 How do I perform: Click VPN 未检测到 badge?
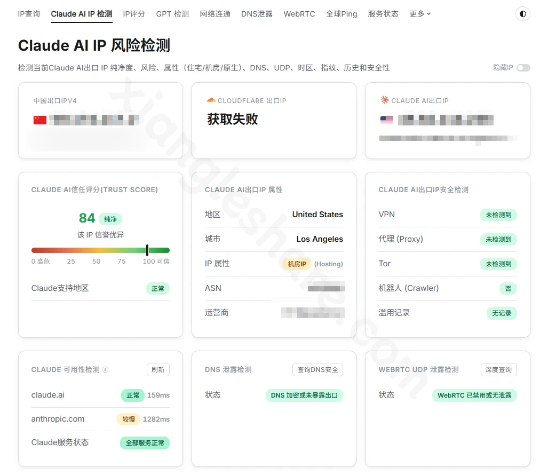pyautogui.click(x=498, y=215)
